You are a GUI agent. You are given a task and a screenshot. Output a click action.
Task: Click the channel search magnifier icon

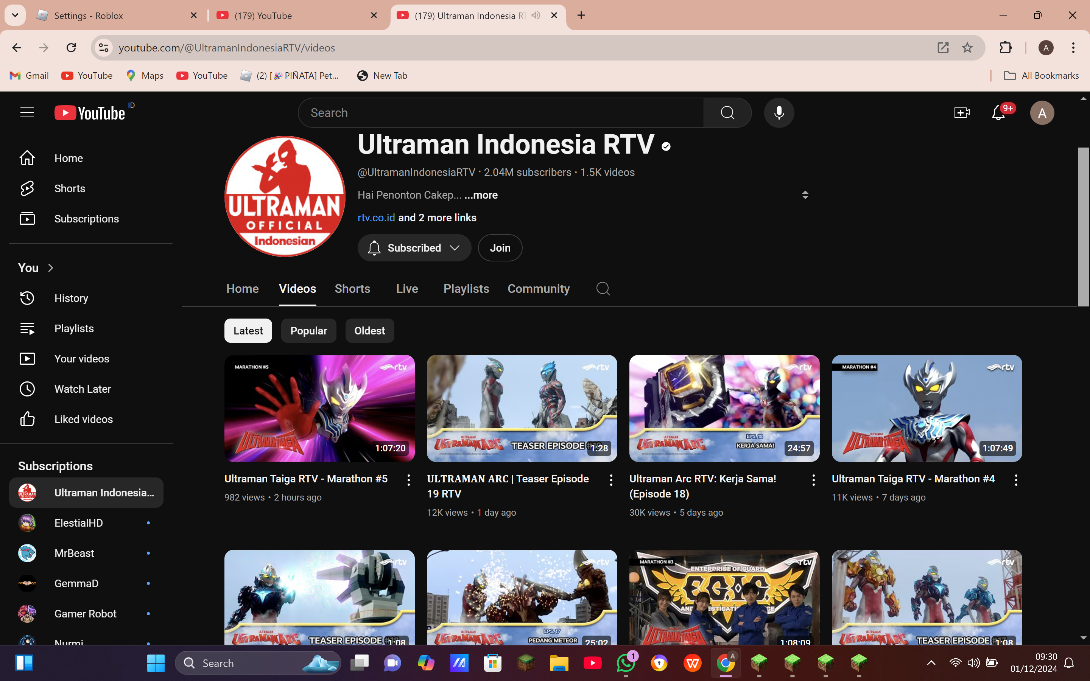point(603,289)
